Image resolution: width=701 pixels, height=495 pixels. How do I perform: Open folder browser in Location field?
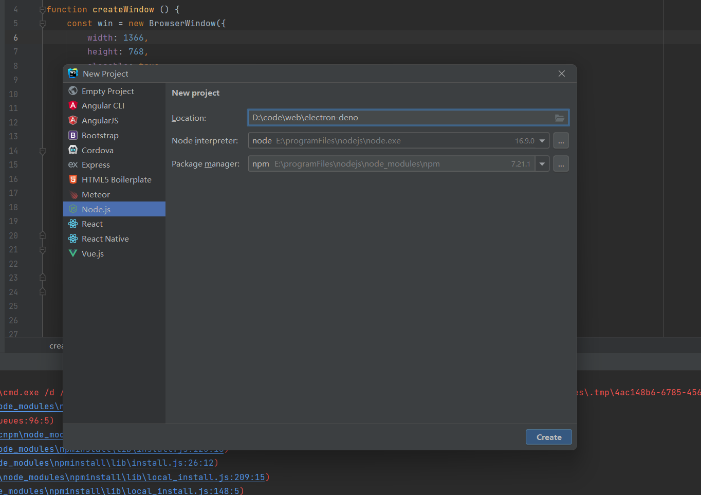[560, 118]
